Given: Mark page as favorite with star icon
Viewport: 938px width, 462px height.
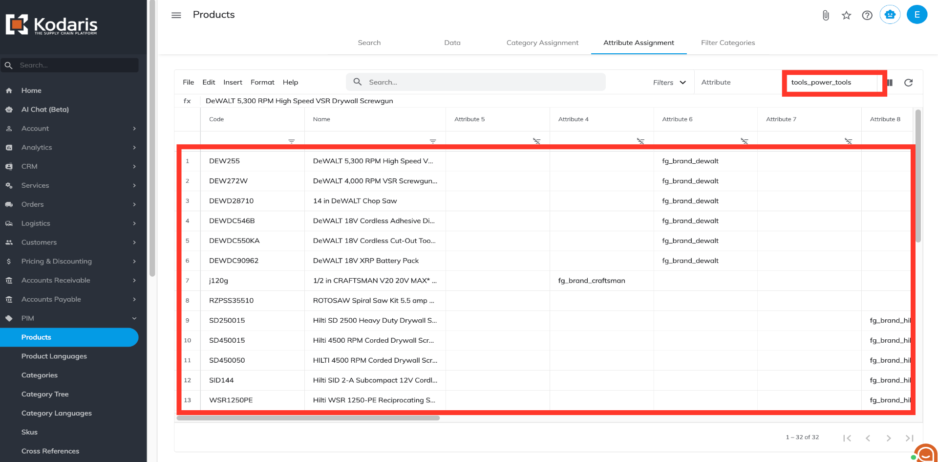Looking at the screenshot, I should point(847,15).
